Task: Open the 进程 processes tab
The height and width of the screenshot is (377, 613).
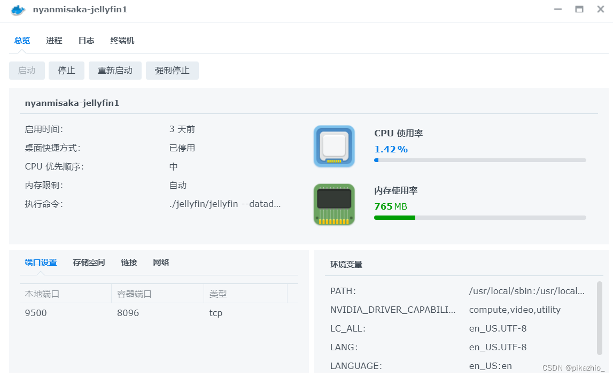Action: point(54,40)
